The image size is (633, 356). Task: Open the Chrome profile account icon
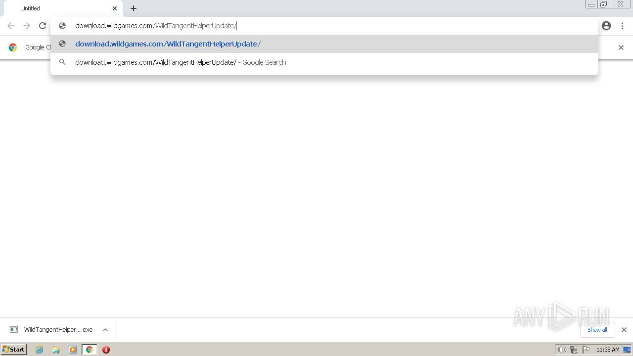click(x=606, y=26)
